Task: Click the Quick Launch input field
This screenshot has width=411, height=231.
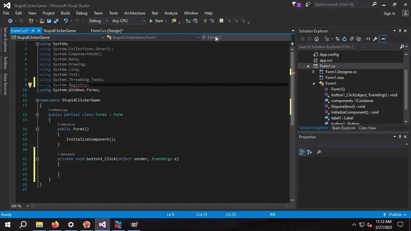Action: pos(342,4)
